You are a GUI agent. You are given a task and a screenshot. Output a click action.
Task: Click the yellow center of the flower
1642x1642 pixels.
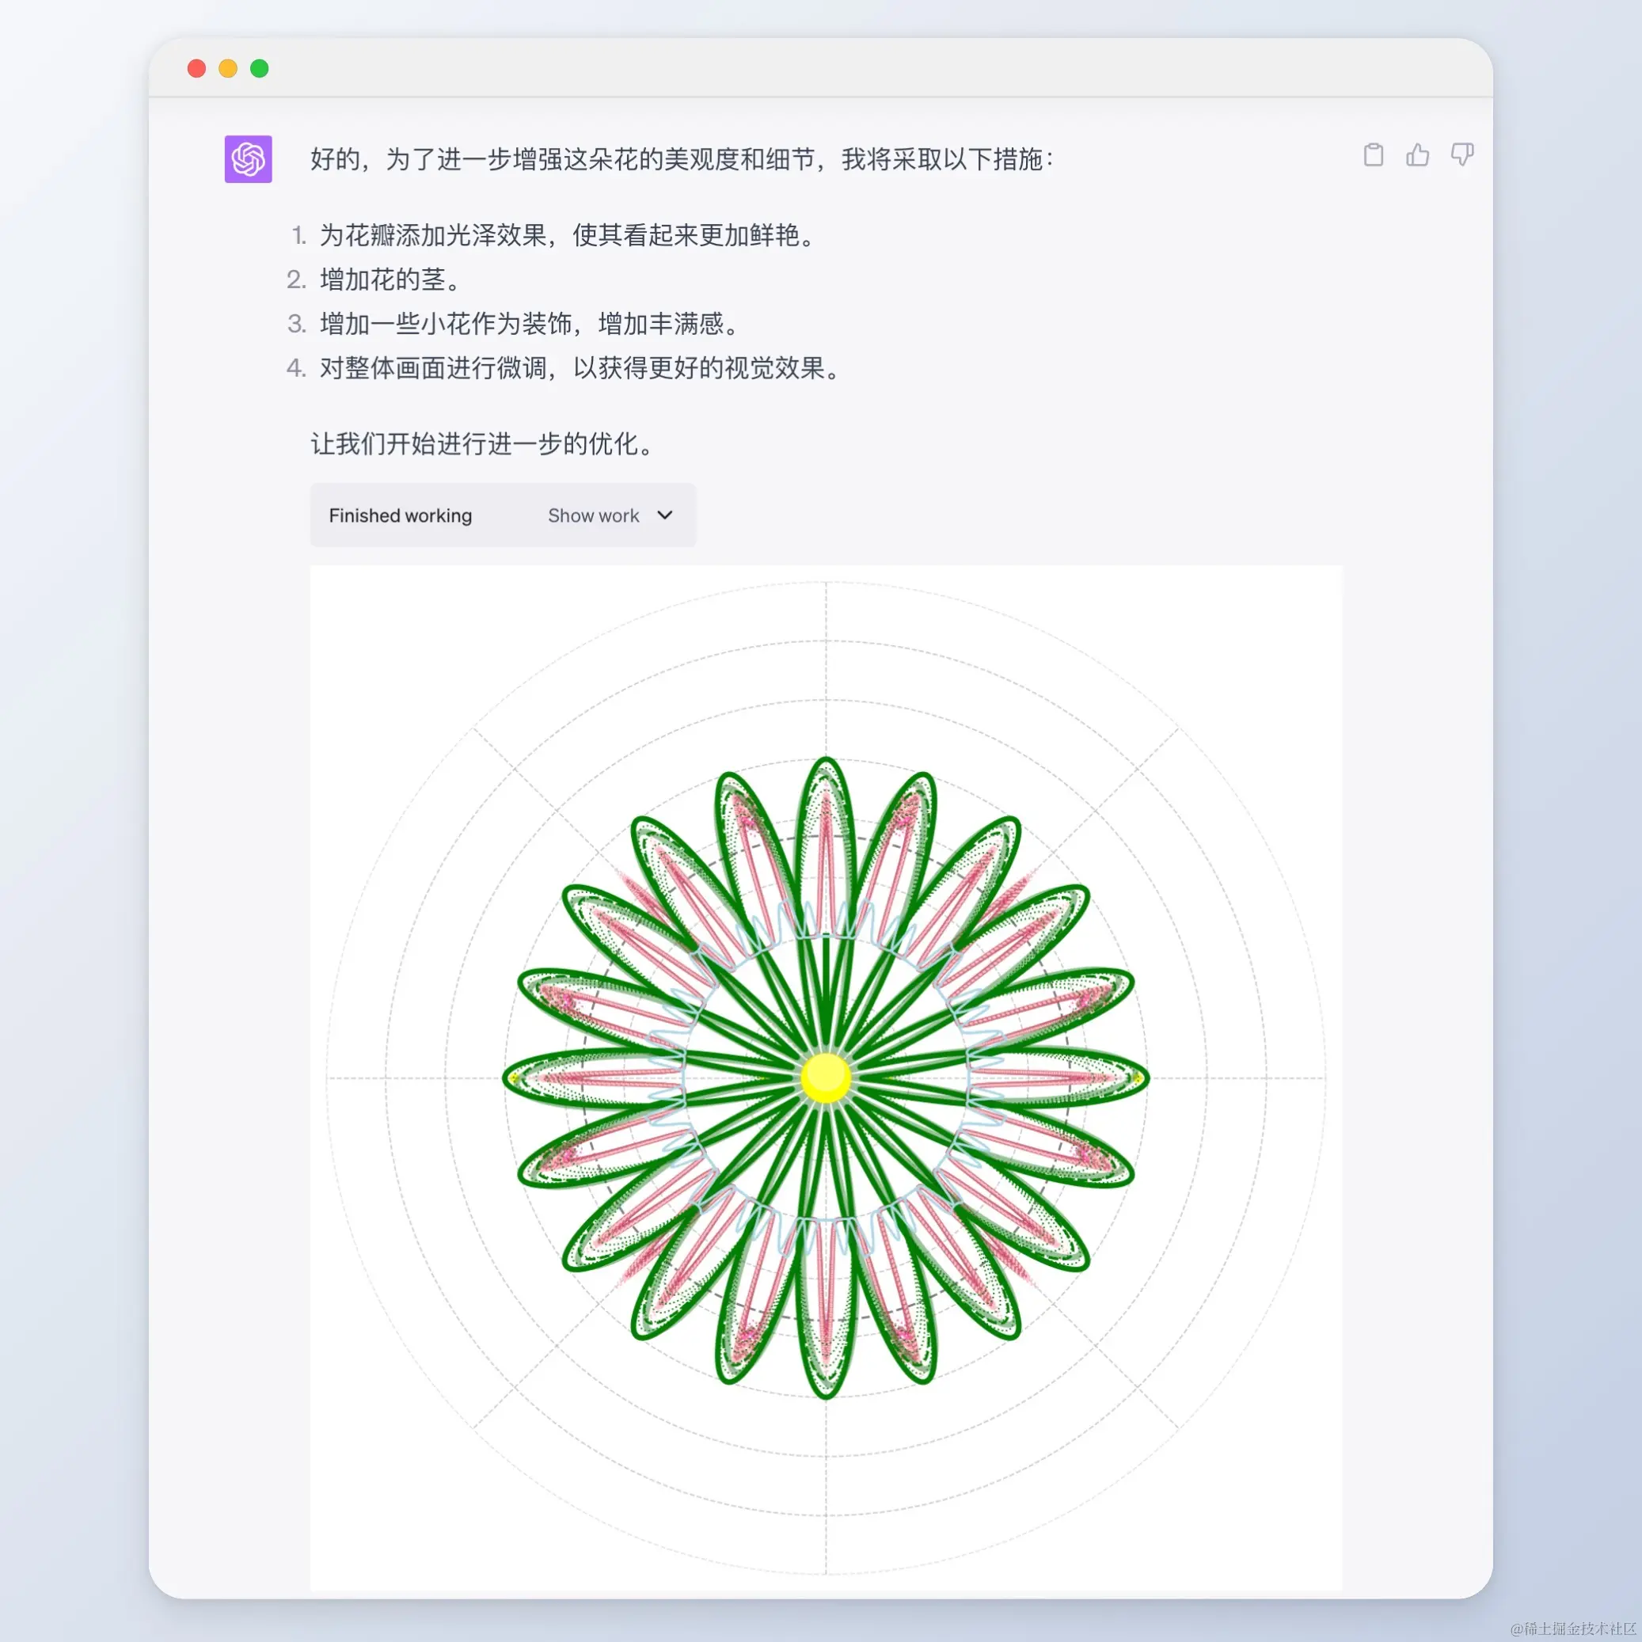pos(825,1077)
